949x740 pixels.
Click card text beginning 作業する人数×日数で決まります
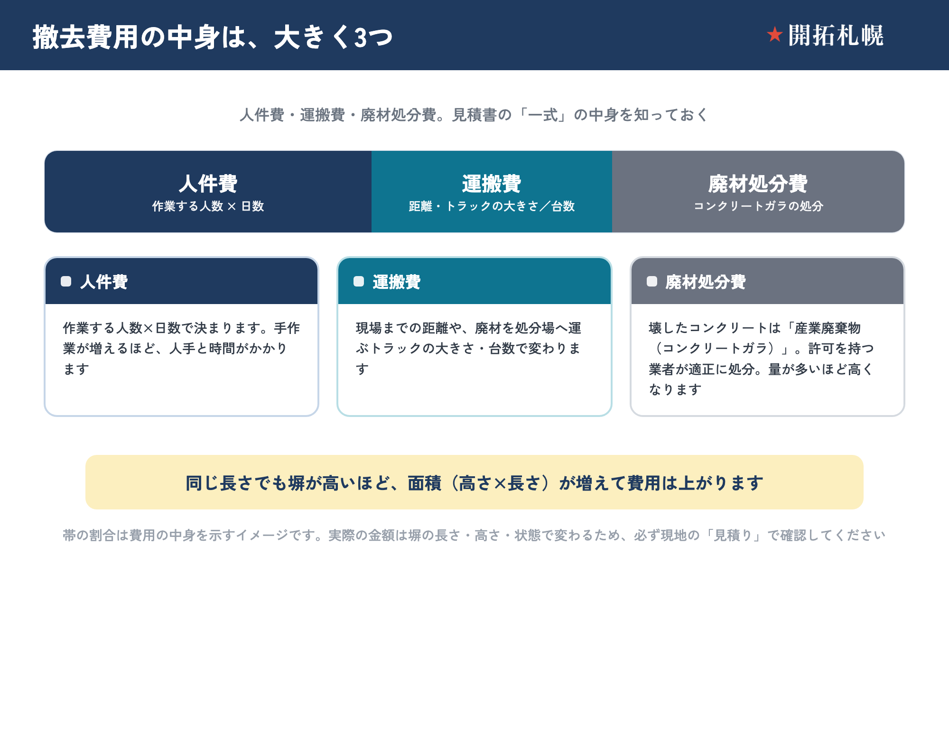[x=181, y=349]
